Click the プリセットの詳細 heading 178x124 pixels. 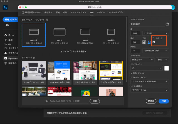[x=137, y=19]
